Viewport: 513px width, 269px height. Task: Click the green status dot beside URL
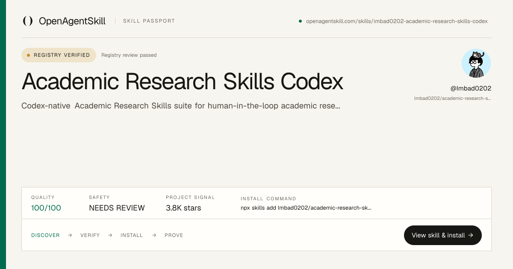(301, 21)
